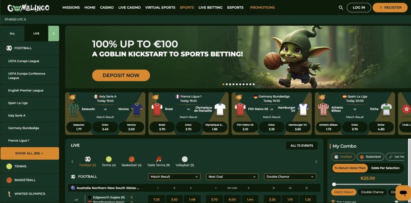The width and height of the screenshot is (411, 203).
Task: Open the Next Goal dropdown
Action: click(232, 177)
